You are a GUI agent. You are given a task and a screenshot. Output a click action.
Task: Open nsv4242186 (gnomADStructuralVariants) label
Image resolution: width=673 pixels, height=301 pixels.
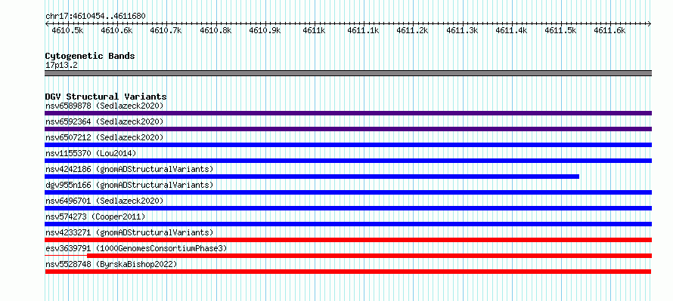(129, 169)
